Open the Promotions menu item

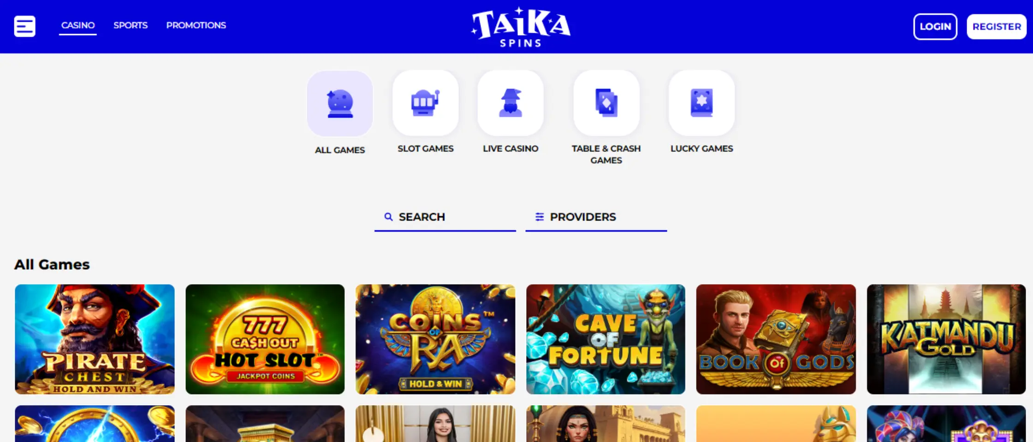click(x=196, y=25)
